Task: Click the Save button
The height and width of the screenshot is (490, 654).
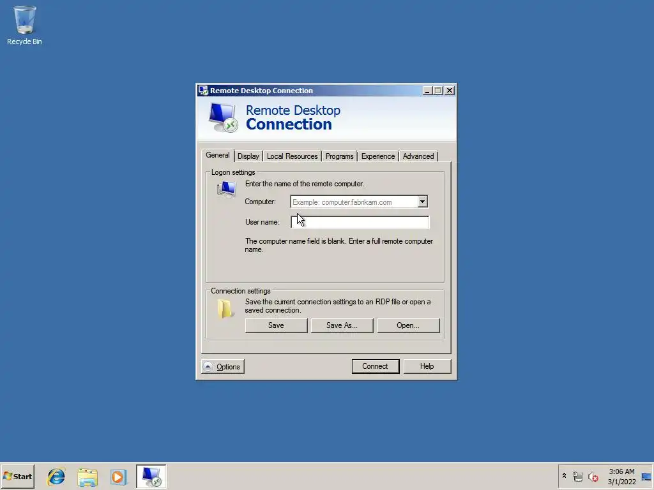Action: point(276,325)
